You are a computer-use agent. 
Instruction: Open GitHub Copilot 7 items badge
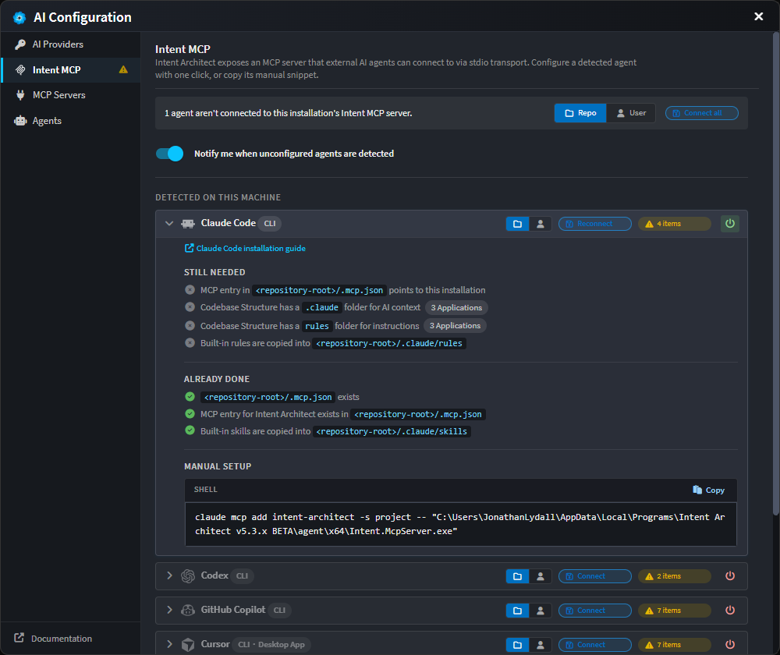click(x=675, y=611)
